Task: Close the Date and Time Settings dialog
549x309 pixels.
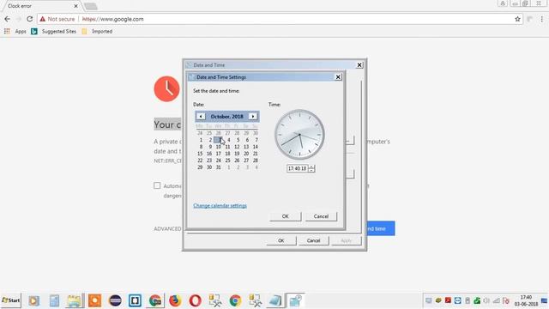Action: (x=338, y=77)
